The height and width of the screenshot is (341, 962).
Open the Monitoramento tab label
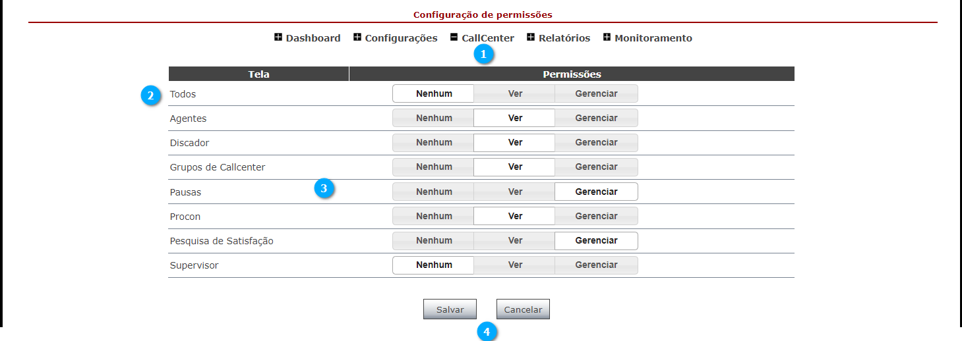click(653, 38)
